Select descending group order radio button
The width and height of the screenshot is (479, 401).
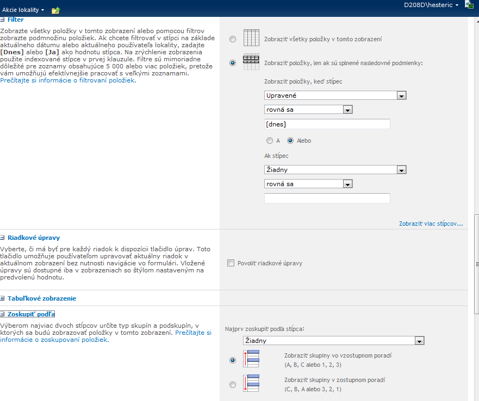click(233, 385)
